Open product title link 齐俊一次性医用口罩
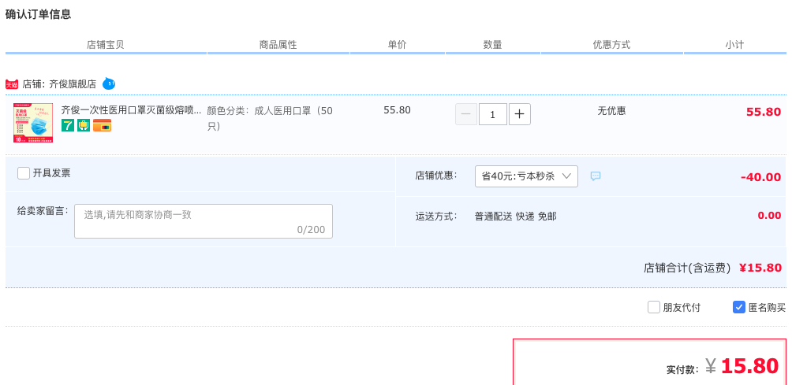Viewport: 792px width, 385px height. [131, 110]
